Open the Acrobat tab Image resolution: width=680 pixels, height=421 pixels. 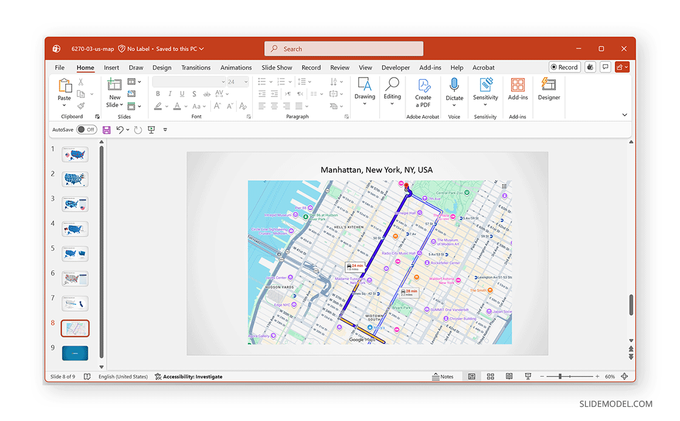[483, 67]
